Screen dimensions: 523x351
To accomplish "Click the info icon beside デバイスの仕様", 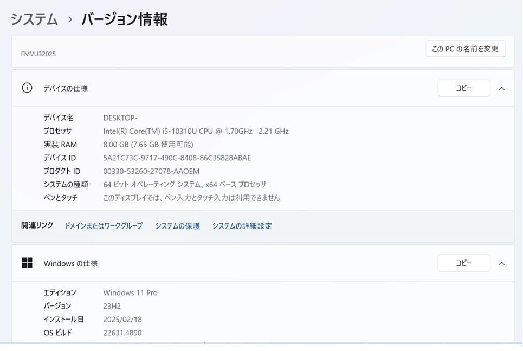I will coord(27,88).
